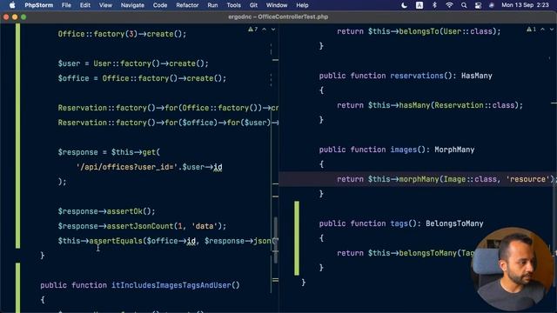The height and width of the screenshot is (313, 557).
Task: Open the Help menu
Action: tap(302, 5)
